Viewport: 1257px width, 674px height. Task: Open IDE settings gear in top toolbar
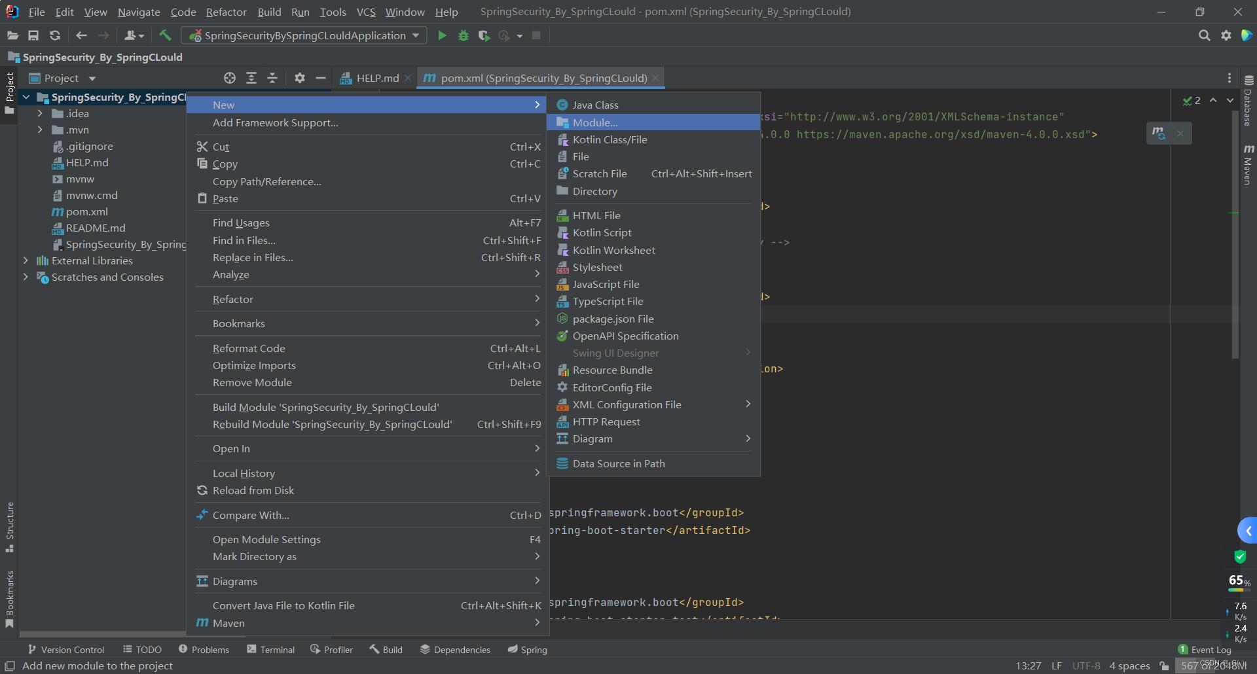(x=1226, y=35)
